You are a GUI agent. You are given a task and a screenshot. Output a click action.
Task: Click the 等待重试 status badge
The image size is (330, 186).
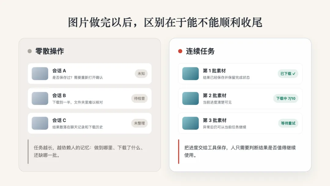coord(288,123)
